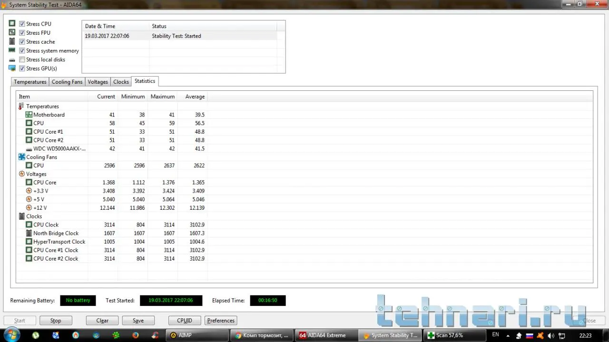Viewport: 609px width, 342px height.
Task: Click the CPU Core #2 Clock icon
Action: coord(29,259)
